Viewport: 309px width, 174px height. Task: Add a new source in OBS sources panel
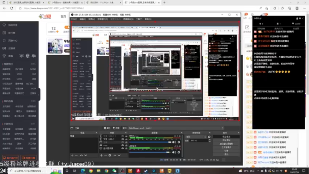pos(101,155)
